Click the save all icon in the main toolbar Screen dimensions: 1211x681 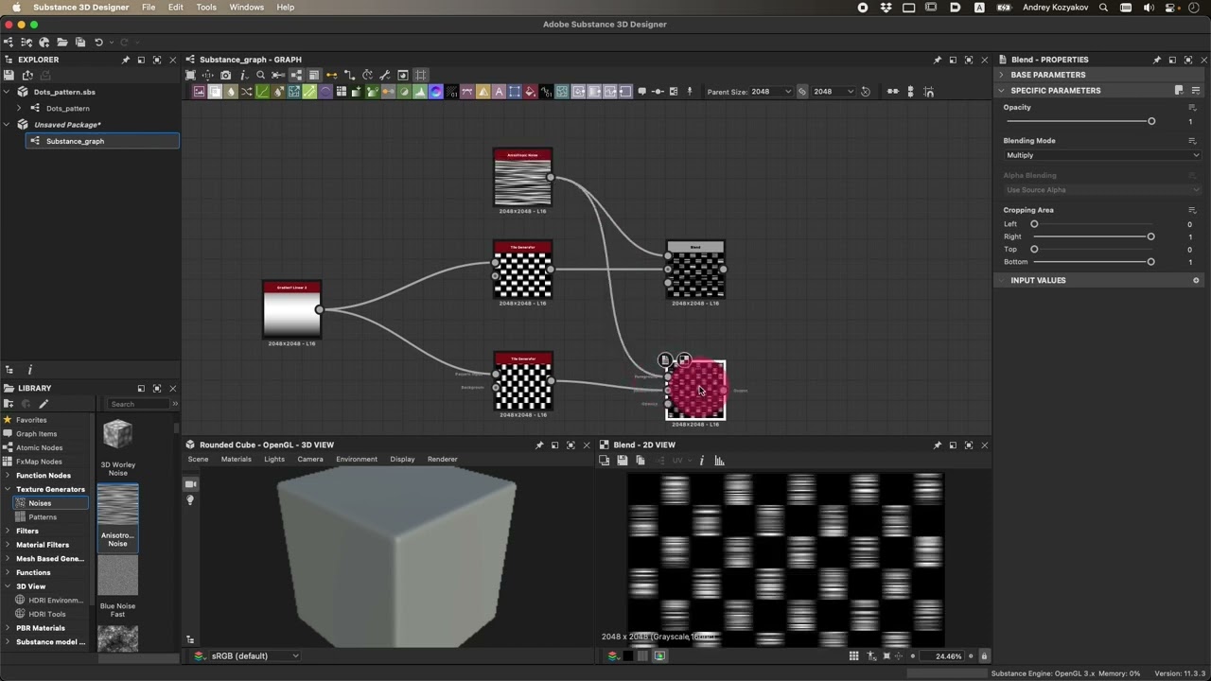pyautogui.click(x=80, y=42)
